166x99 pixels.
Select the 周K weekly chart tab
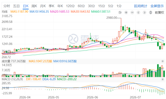pos(34,6)
